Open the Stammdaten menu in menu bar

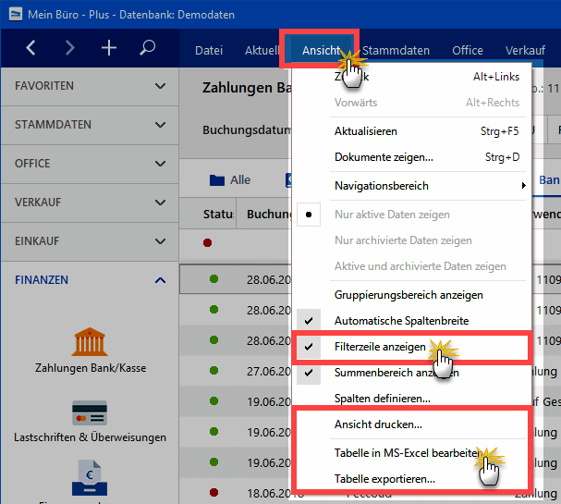pos(396,51)
